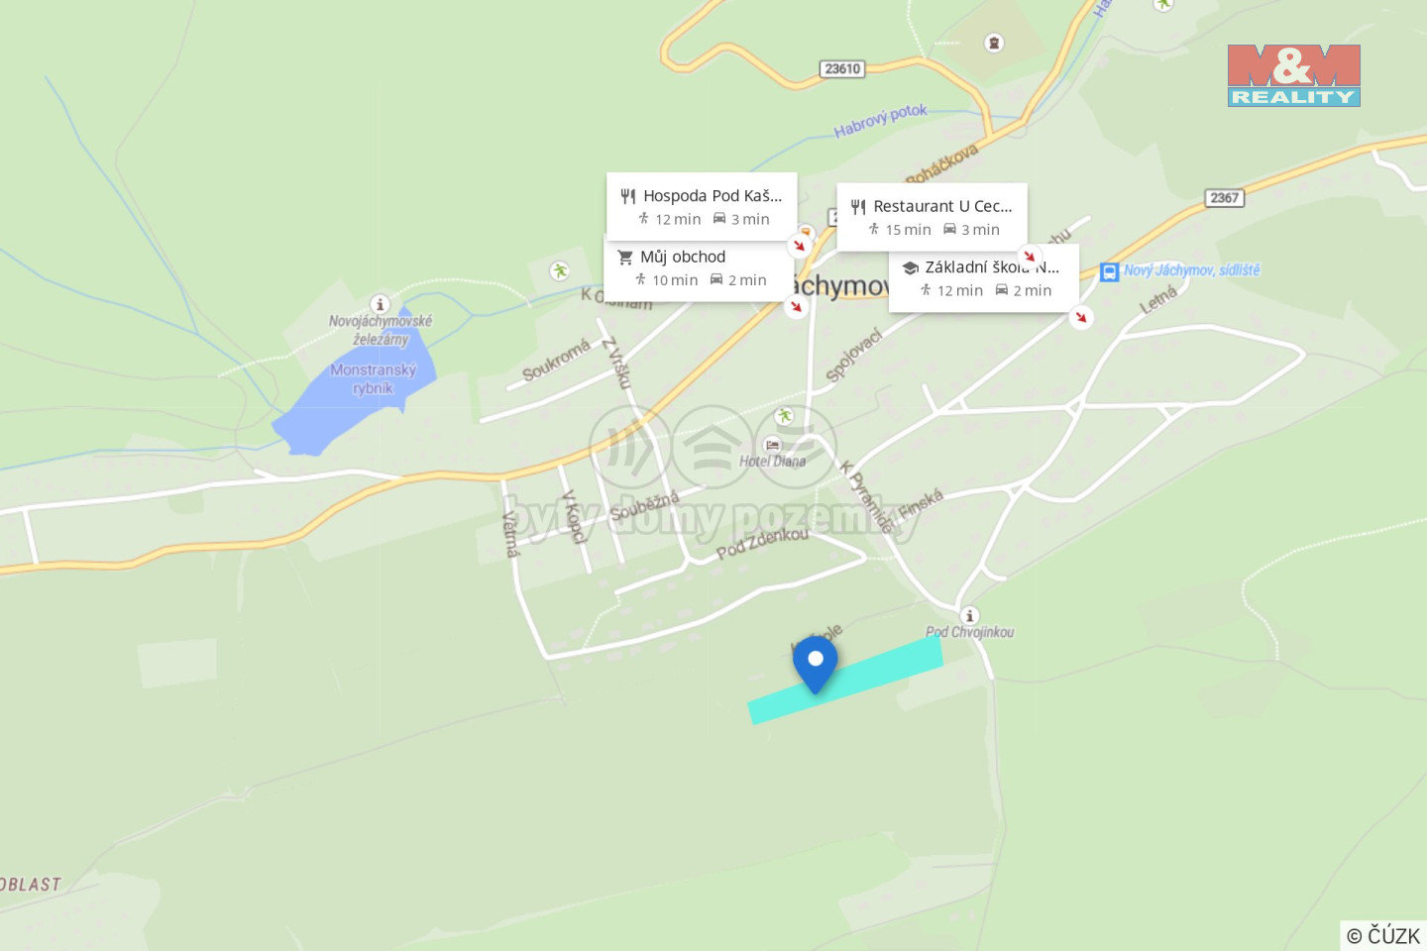The height and width of the screenshot is (951, 1427).
Task: Click the Nový Jáchymov, sídliště bus stop icon
Action: (1110, 271)
